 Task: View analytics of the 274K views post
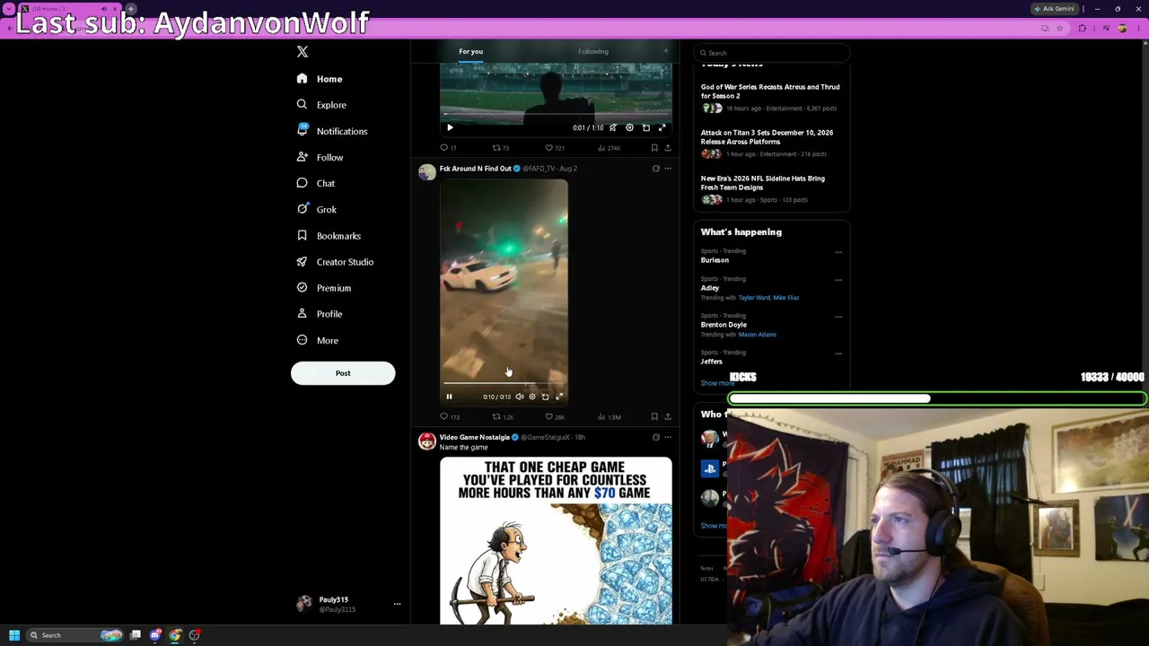pos(610,148)
